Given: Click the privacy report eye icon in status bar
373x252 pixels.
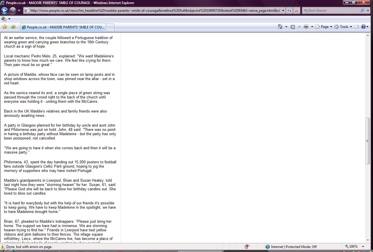Looking at the screenshot, I should pyautogui.click(x=247, y=247).
